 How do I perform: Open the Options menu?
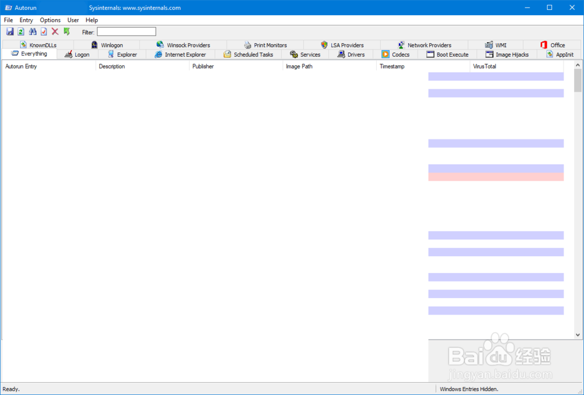point(50,20)
